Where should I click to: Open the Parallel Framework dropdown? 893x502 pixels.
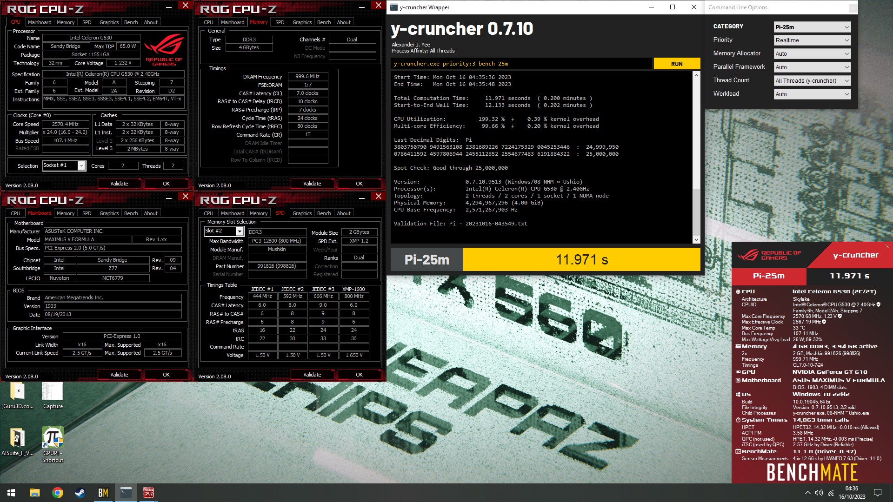click(x=812, y=67)
